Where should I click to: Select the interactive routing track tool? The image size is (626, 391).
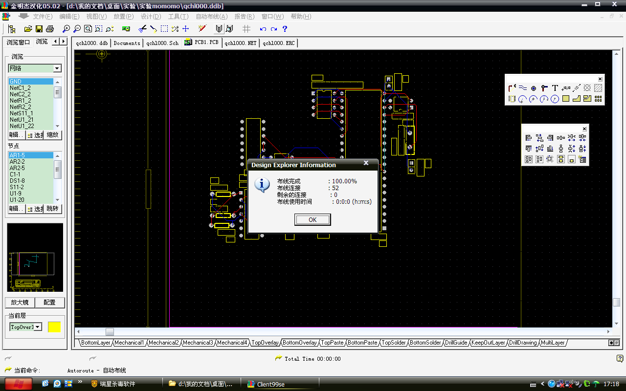pyautogui.click(x=512, y=88)
